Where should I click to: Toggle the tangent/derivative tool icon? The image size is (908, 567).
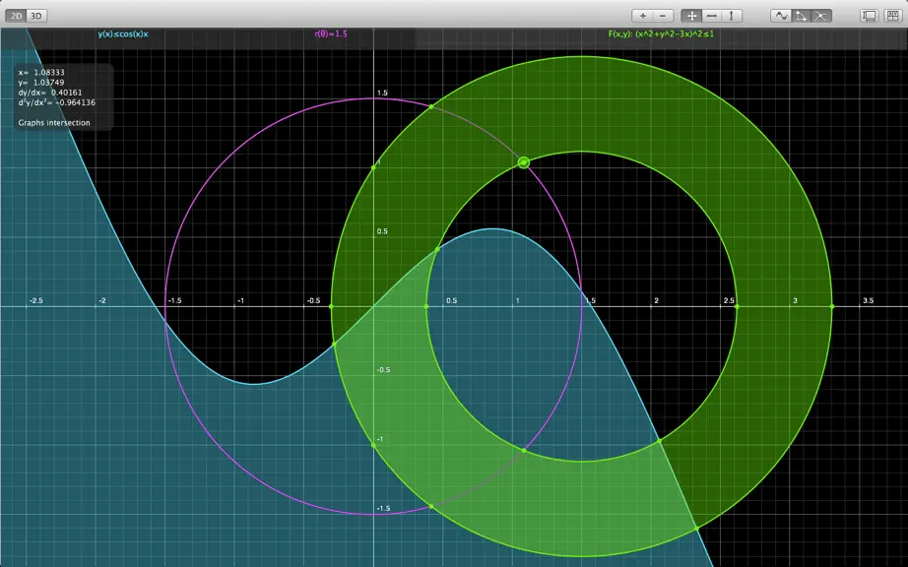[801, 16]
